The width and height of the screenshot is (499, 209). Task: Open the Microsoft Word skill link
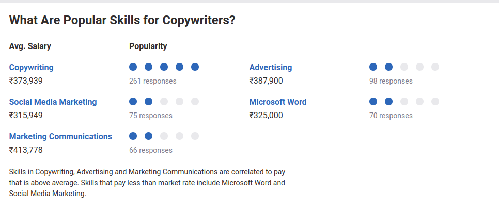(x=278, y=102)
